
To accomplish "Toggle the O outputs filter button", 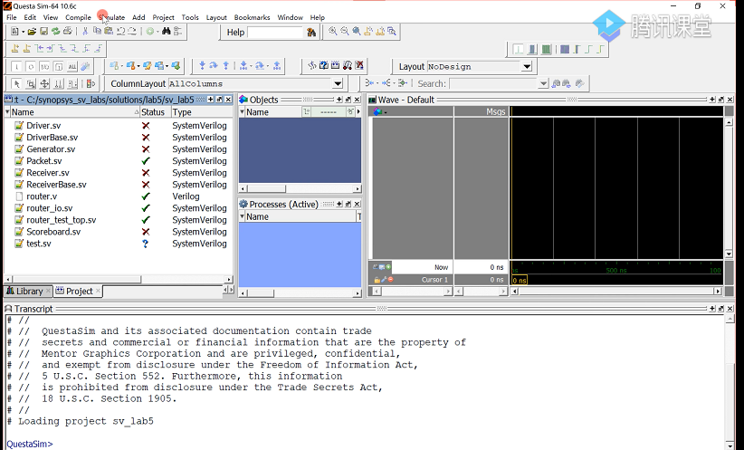I will (31, 67).
